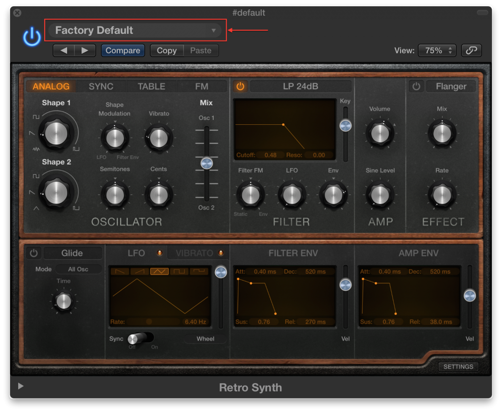This screenshot has width=502, height=412.
Task: Click the Shape 1 waveform knob
Action: tap(56, 133)
